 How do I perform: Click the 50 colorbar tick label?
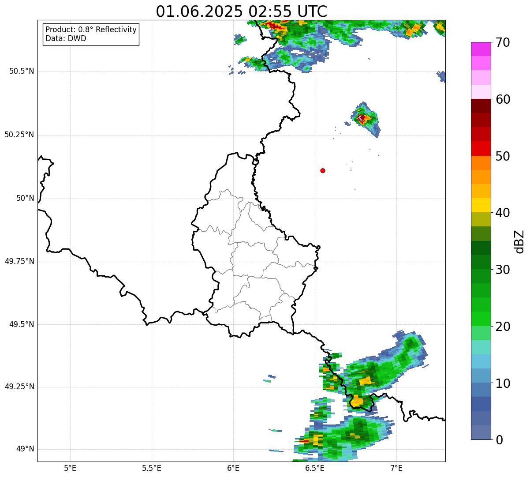503,156
